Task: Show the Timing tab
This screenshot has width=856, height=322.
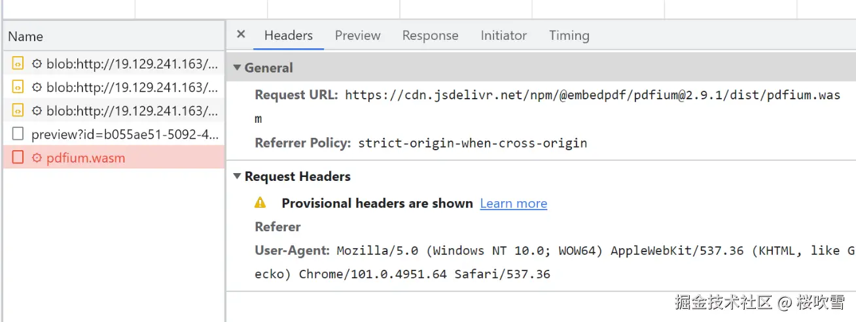Action: (569, 36)
